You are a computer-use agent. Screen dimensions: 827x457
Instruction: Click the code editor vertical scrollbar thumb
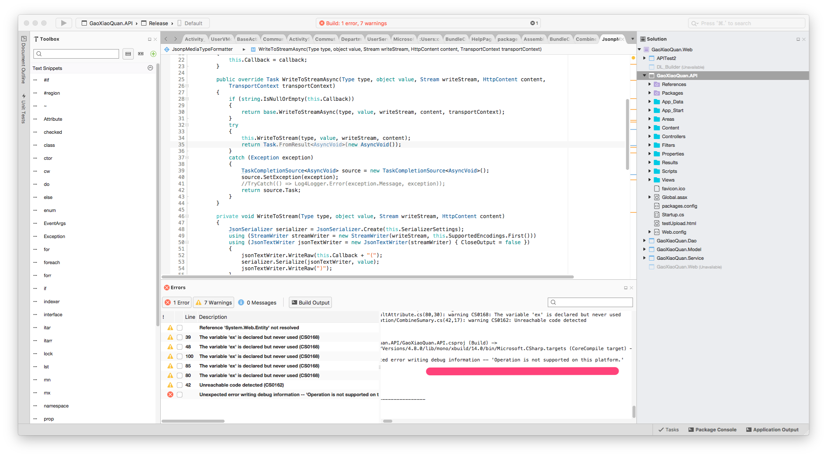click(627, 135)
